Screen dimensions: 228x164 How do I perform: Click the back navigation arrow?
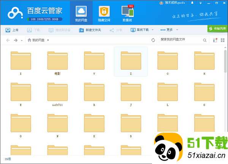tap(8, 40)
